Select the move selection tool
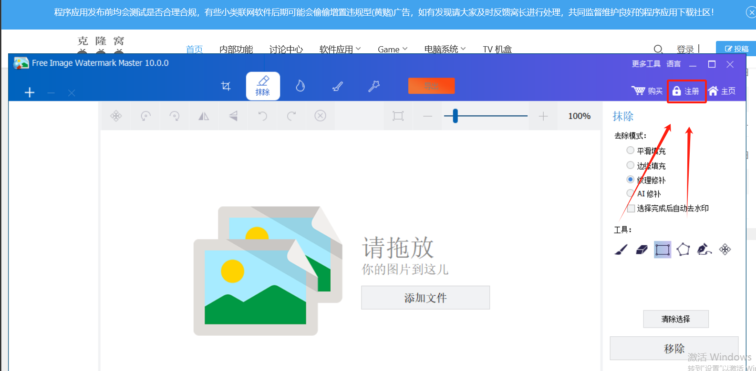The width and height of the screenshot is (756, 371). click(725, 250)
